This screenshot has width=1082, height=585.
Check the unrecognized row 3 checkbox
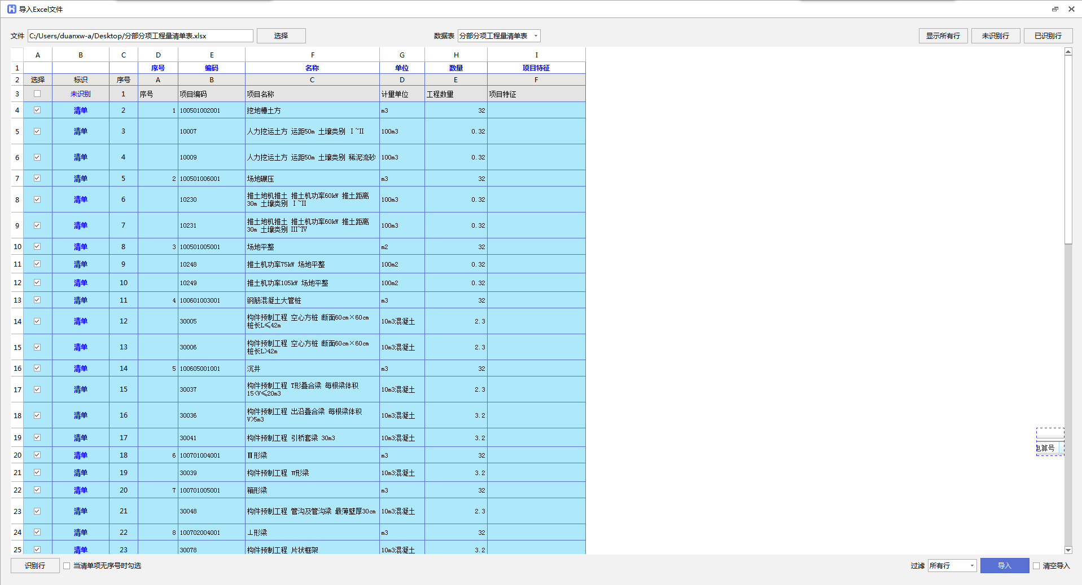pyautogui.click(x=37, y=94)
